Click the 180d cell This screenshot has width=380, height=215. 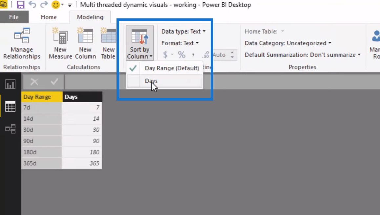[x=41, y=152]
